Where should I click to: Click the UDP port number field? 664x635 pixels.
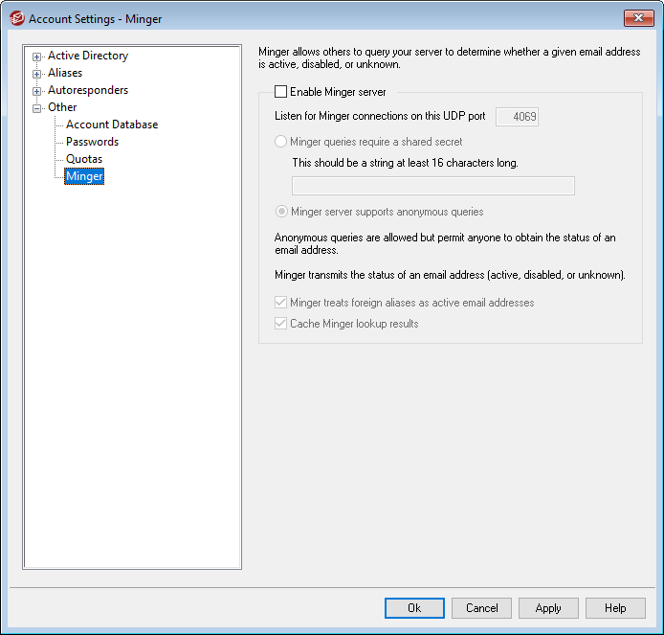click(517, 117)
